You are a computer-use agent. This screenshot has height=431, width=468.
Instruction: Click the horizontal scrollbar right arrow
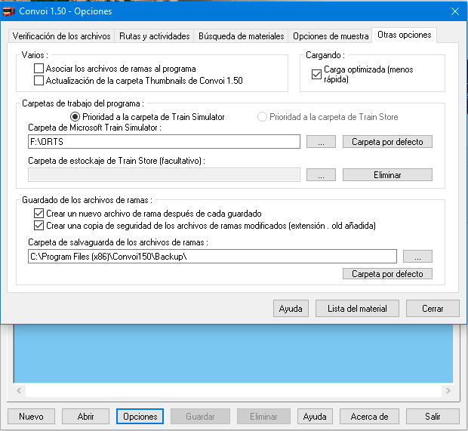pos(447,391)
